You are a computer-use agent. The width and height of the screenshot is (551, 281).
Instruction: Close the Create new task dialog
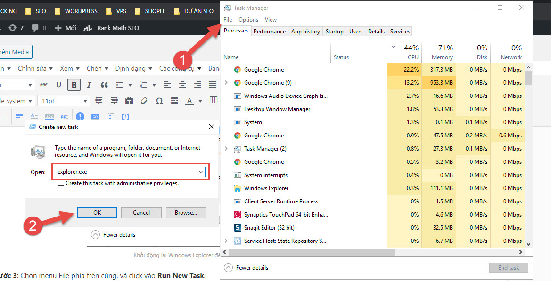tap(212, 127)
